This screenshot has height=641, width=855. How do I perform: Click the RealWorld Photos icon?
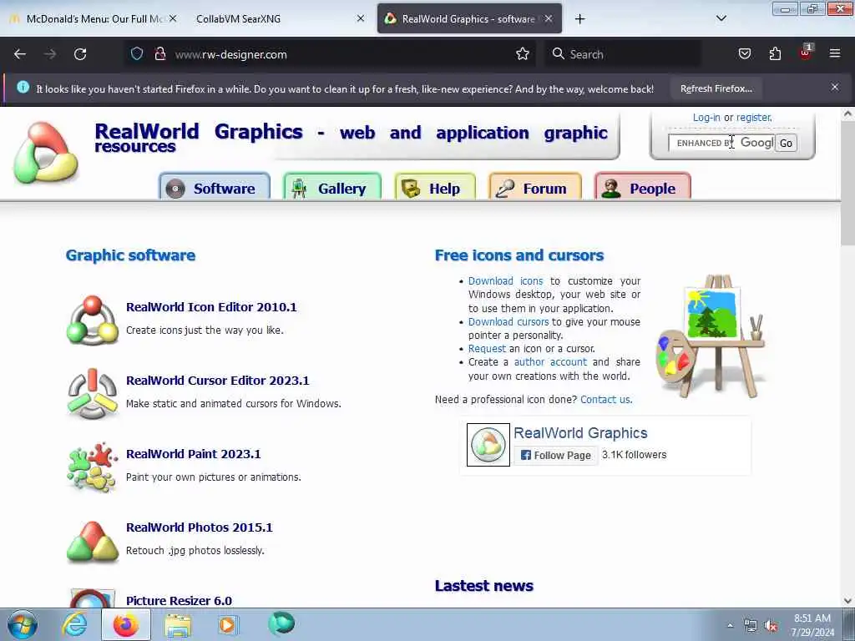92,541
